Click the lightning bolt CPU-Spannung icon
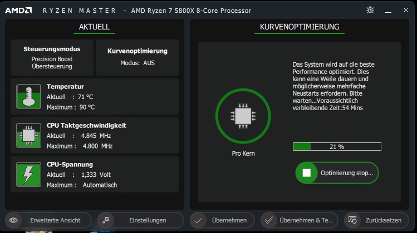Viewport: 417px width, 233px height. [x=28, y=174]
